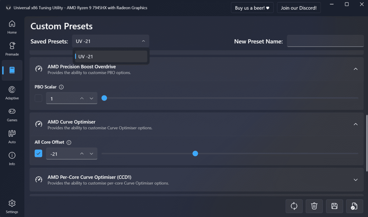This screenshot has height=217, width=368.
Task: Click the vertical scrollbar on the right
Action: 367,143
